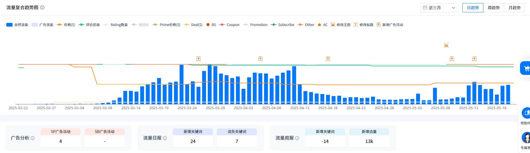Toggle the AC star legend item

[323, 25]
